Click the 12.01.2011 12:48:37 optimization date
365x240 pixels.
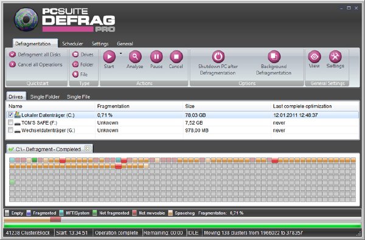(296, 115)
